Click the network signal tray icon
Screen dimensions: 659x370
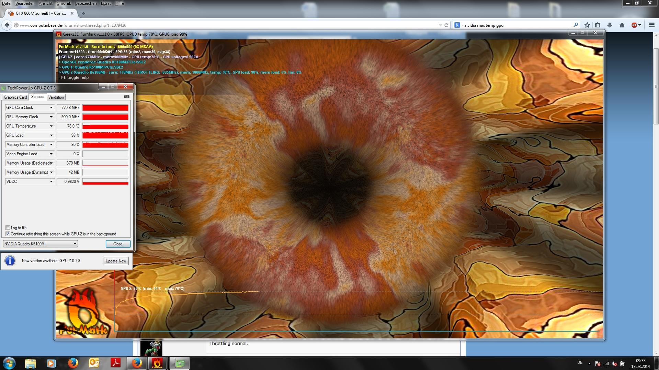click(x=606, y=363)
